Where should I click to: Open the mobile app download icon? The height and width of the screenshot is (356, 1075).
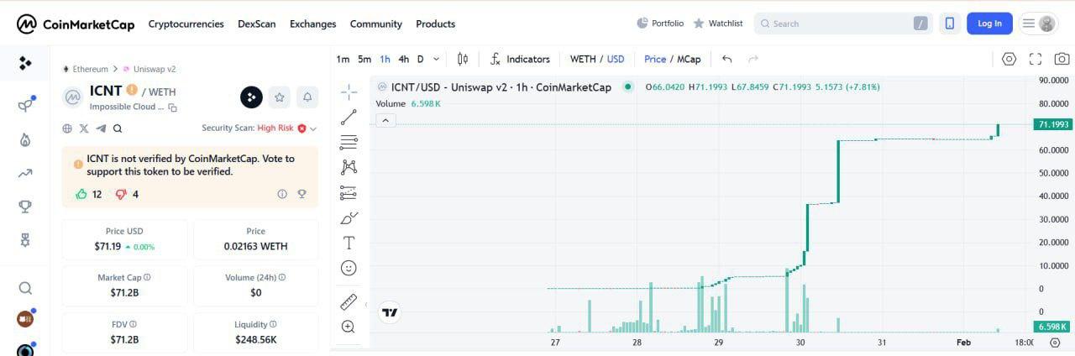tap(950, 24)
